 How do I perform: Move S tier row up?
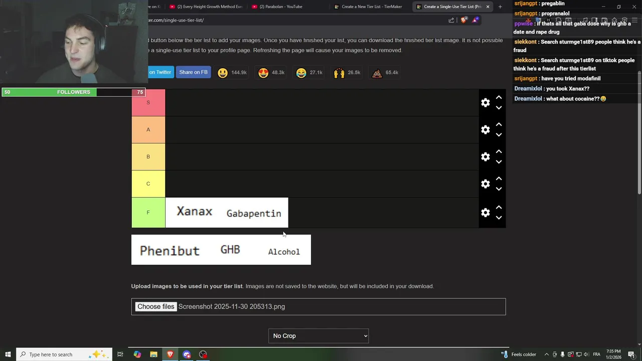tap(499, 97)
